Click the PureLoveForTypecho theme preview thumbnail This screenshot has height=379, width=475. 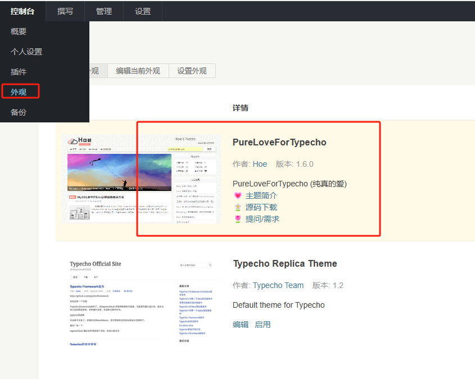[x=142, y=179]
